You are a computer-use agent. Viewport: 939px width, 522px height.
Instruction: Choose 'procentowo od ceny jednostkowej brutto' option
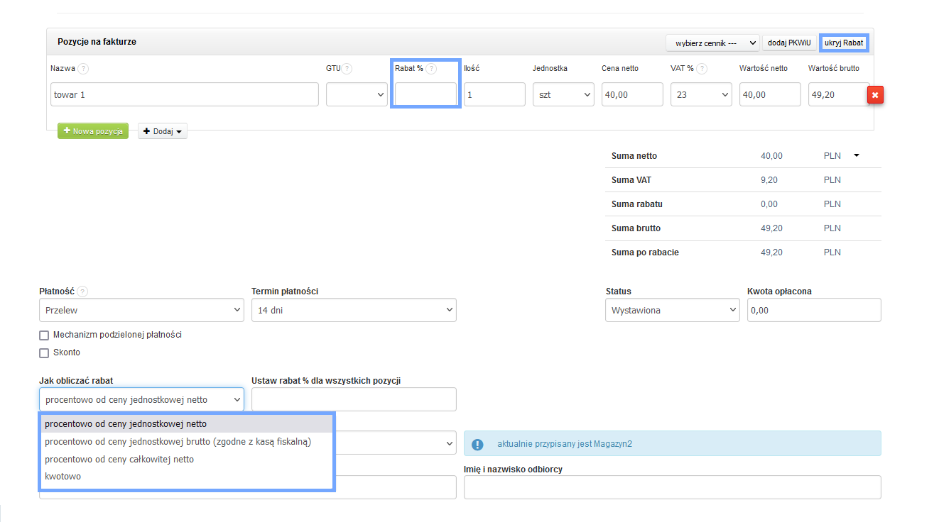(186, 442)
